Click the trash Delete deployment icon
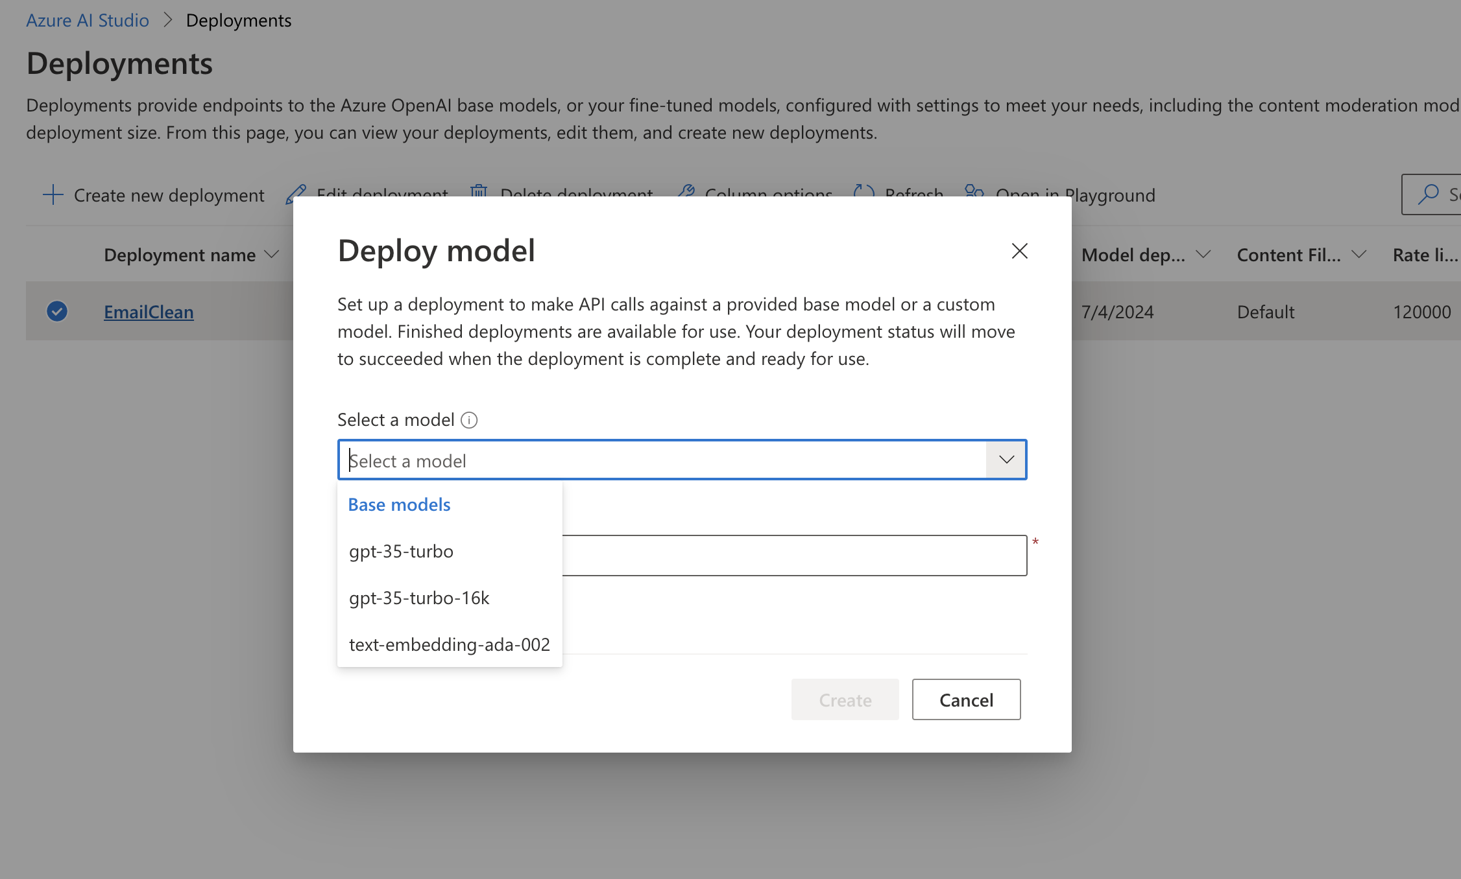This screenshot has width=1461, height=879. click(x=479, y=191)
